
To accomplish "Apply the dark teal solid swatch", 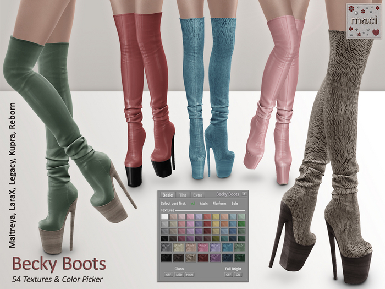I will coord(224,238).
